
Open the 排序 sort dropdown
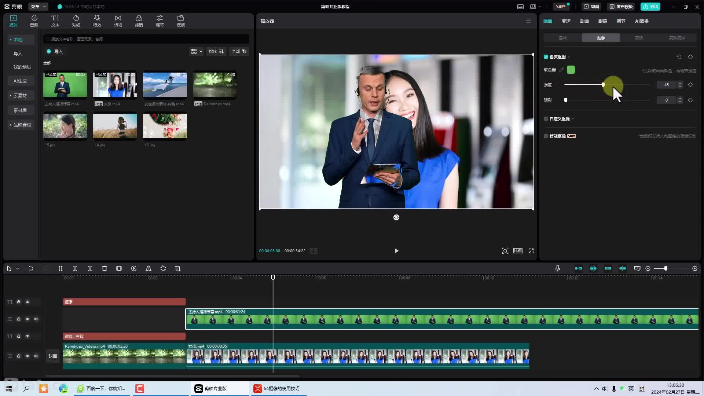(x=216, y=51)
